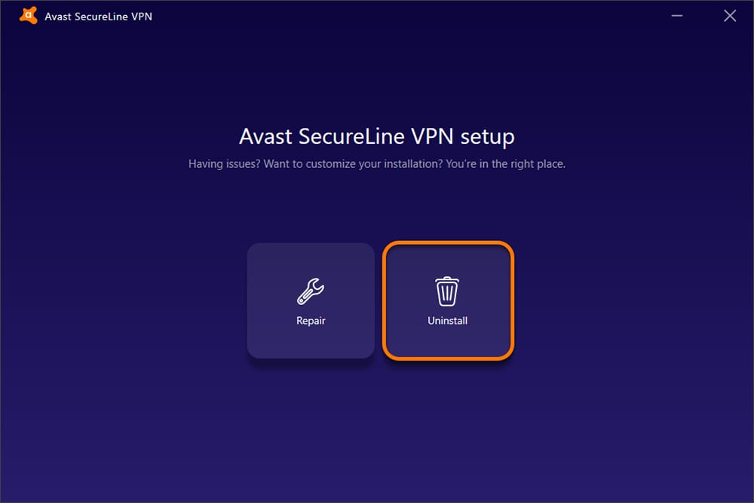The width and height of the screenshot is (754, 503).
Task: Click the gap between Repair and Uninstall tiles
Action: [379, 300]
